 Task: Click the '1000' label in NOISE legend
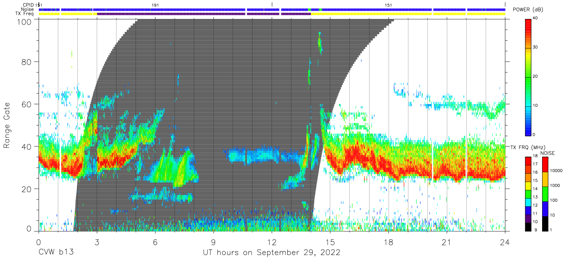click(556, 185)
